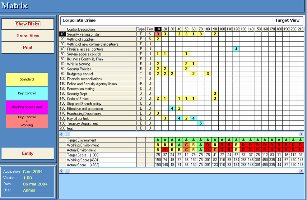This screenshot has height=200, width=307.
Task: Click cell 3 in Security Dept. row
Action: coord(215,93)
